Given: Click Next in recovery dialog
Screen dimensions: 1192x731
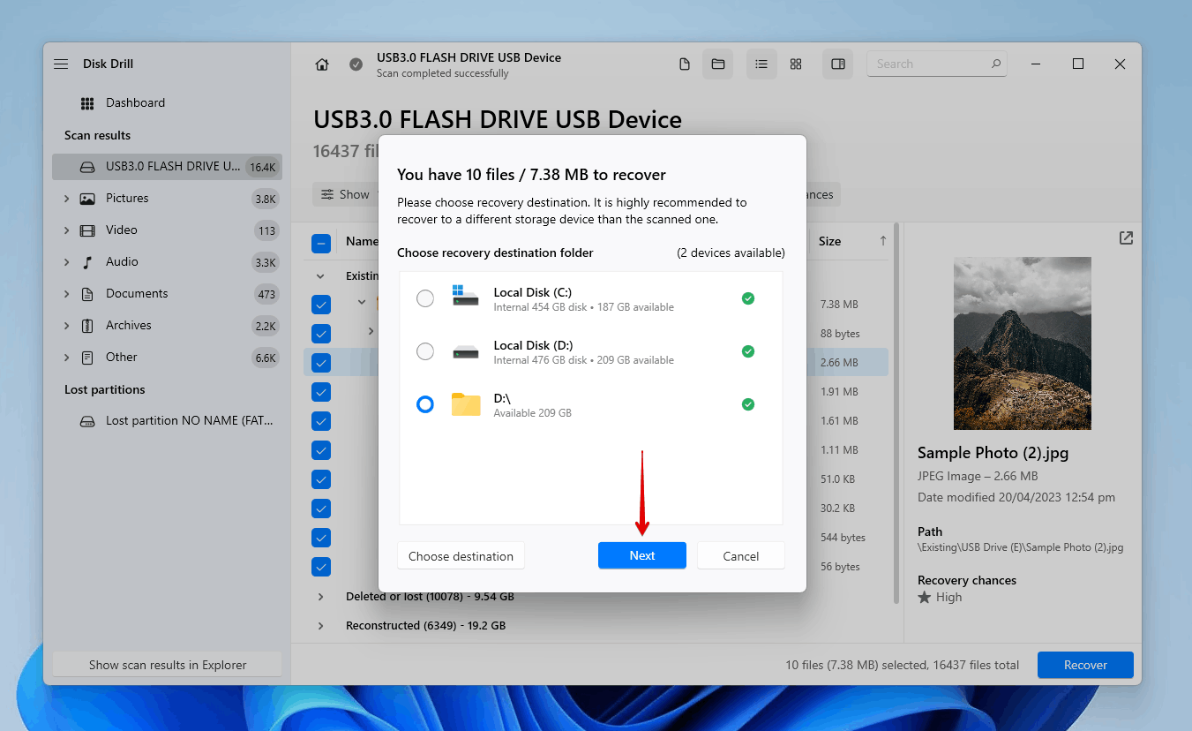Looking at the screenshot, I should [x=642, y=556].
